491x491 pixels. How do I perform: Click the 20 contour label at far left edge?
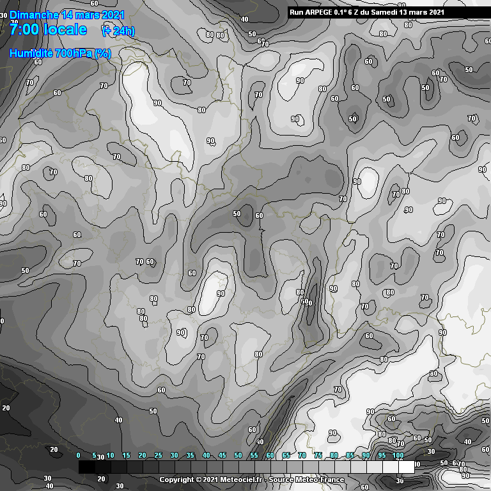[x=6, y=407]
